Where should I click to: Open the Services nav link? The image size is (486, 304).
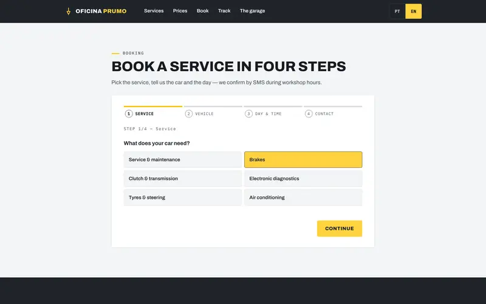click(x=154, y=11)
